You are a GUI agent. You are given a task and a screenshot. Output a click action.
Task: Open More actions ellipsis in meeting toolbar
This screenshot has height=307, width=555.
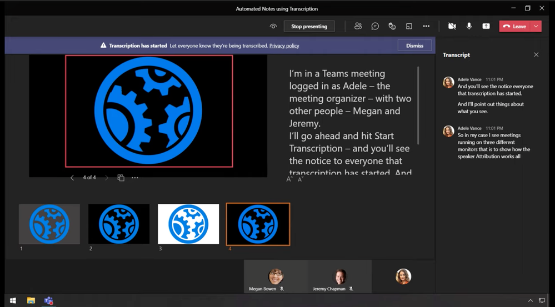tap(426, 26)
